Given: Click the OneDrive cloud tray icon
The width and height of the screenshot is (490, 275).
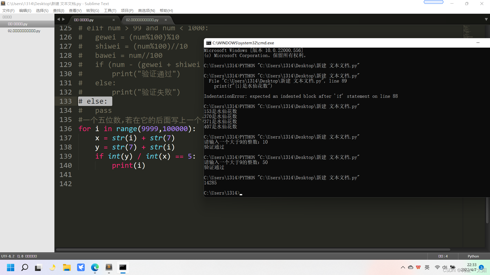Looking at the screenshot, I should (x=411, y=267).
